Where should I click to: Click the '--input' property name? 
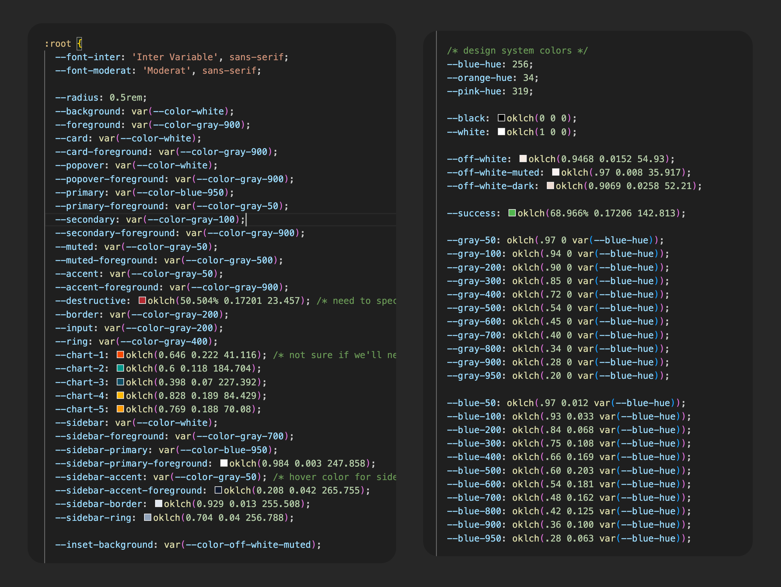(74, 328)
